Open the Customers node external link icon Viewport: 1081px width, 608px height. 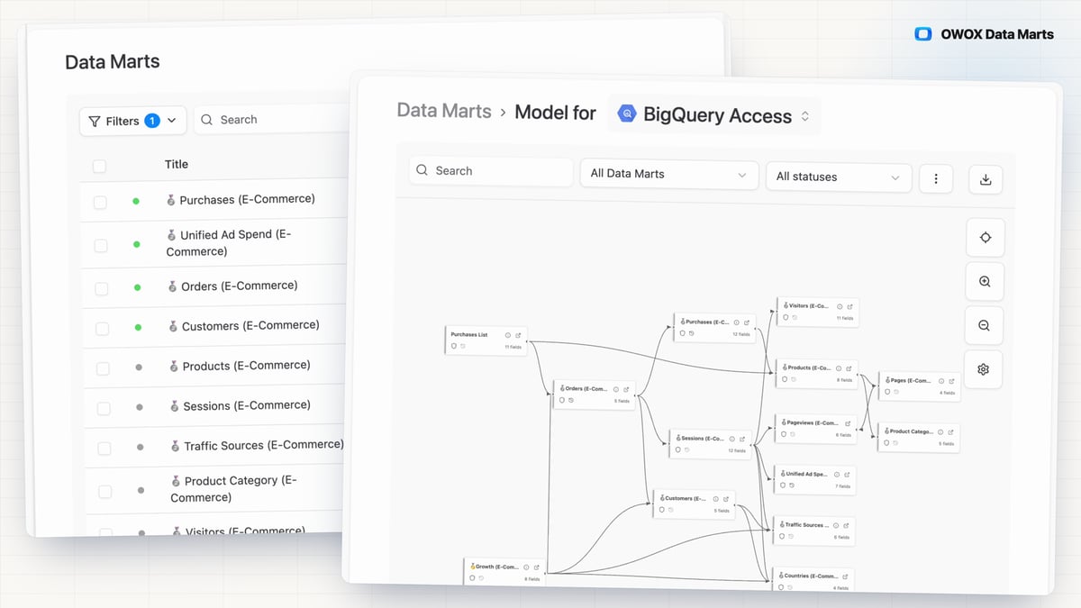(727, 498)
